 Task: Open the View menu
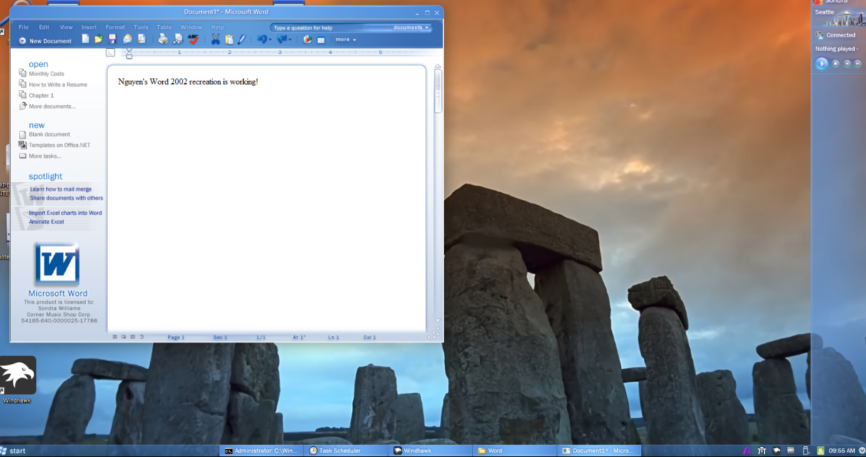(66, 28)
